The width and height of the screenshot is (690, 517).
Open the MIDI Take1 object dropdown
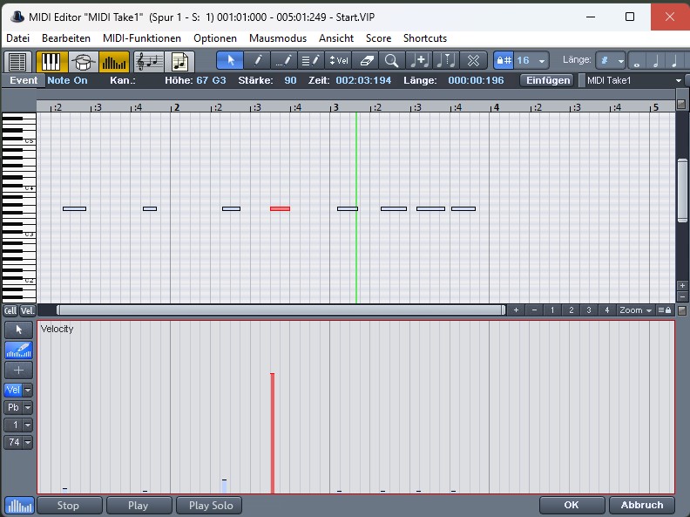(x=678, y=80)
